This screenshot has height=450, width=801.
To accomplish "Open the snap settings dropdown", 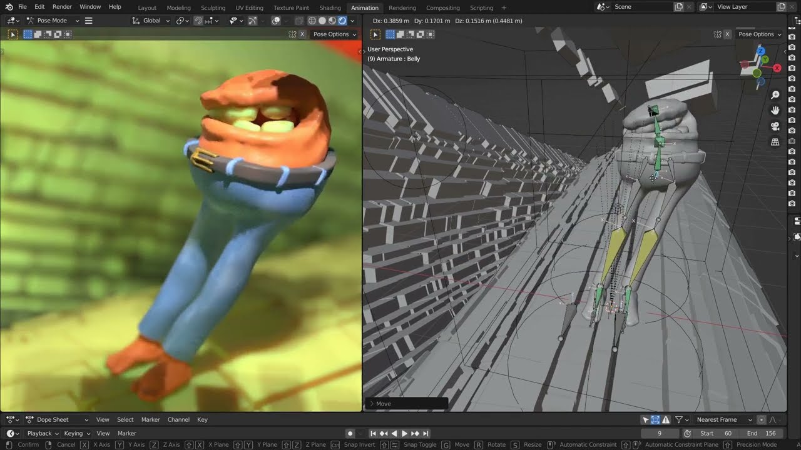I will pyautogui.click(x=211, y=20).
